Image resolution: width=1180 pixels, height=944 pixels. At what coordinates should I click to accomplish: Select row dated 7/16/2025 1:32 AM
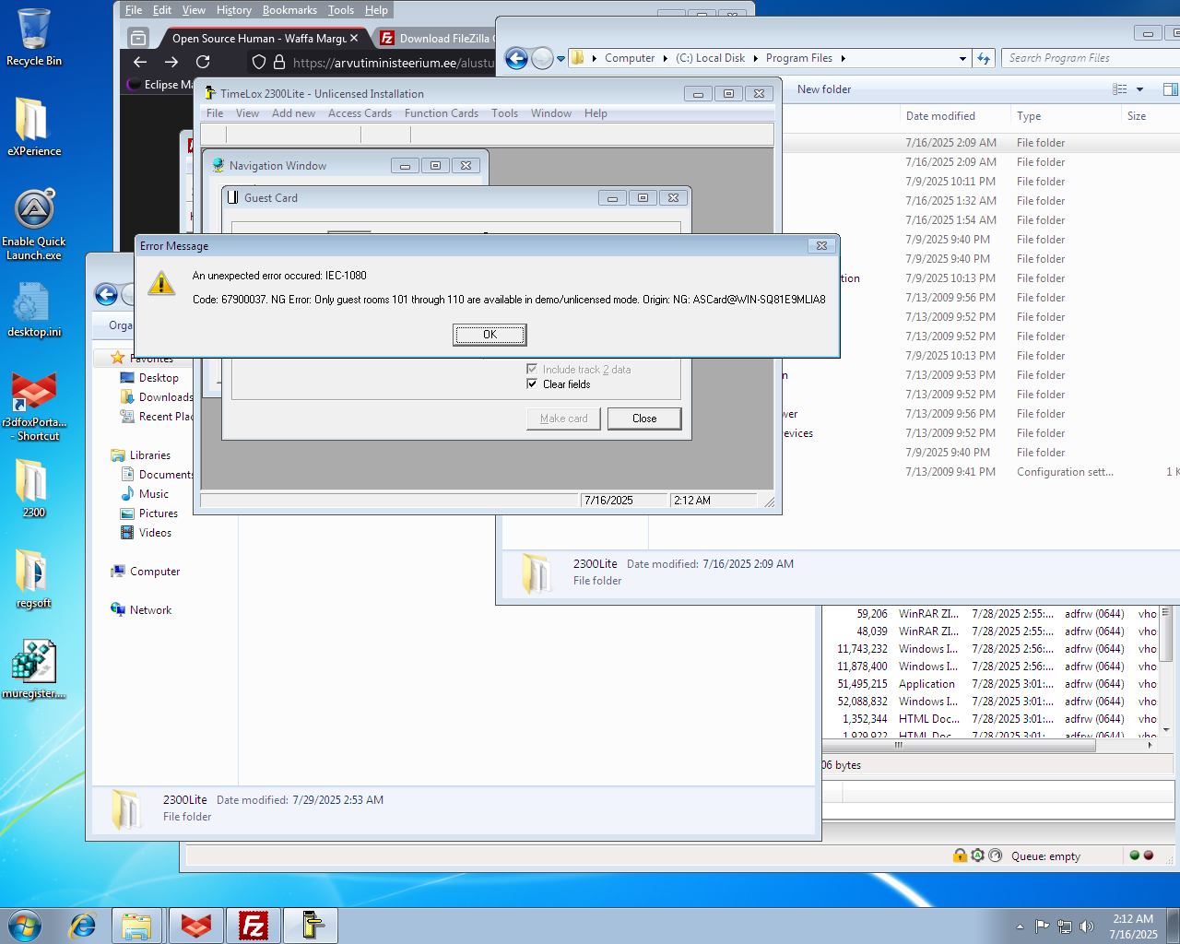click(979, 201)
